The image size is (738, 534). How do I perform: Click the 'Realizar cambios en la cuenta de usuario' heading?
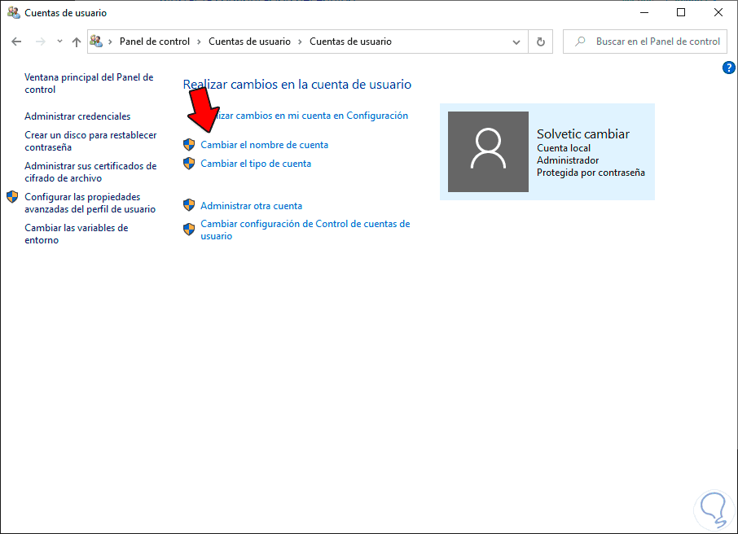point(297,85)
